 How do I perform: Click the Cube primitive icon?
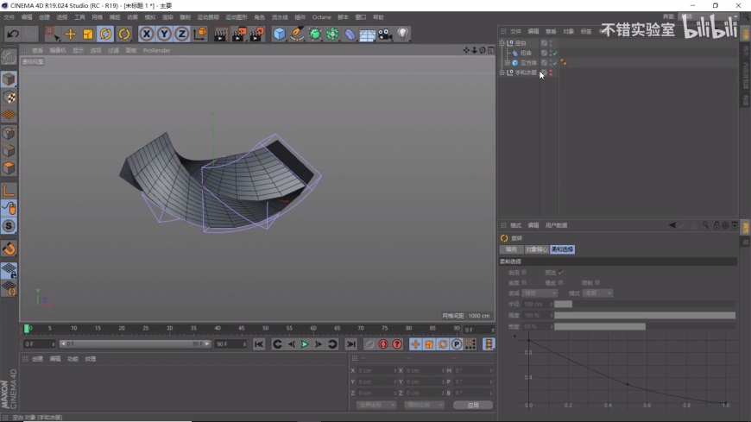click(x=279, y=35)
